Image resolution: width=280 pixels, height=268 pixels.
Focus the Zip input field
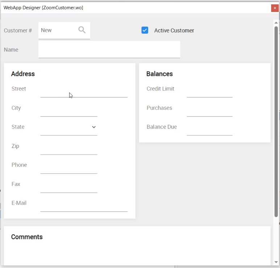69,149
